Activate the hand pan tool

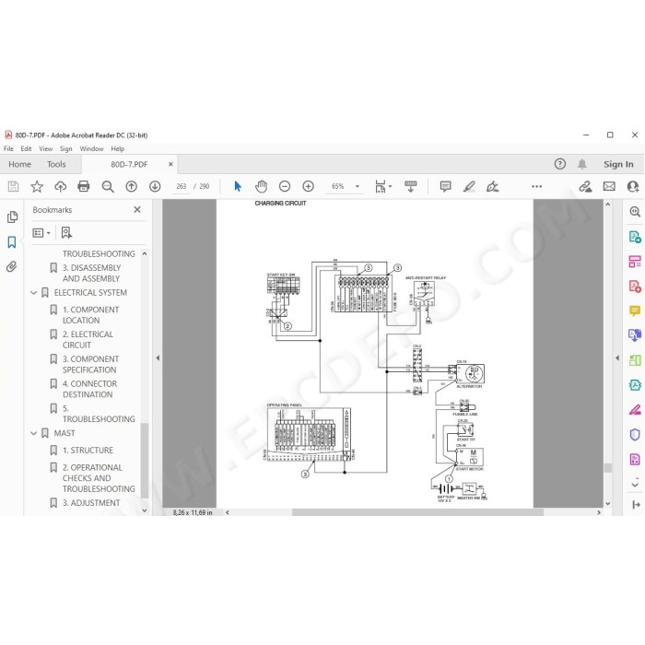coord(261,186)
